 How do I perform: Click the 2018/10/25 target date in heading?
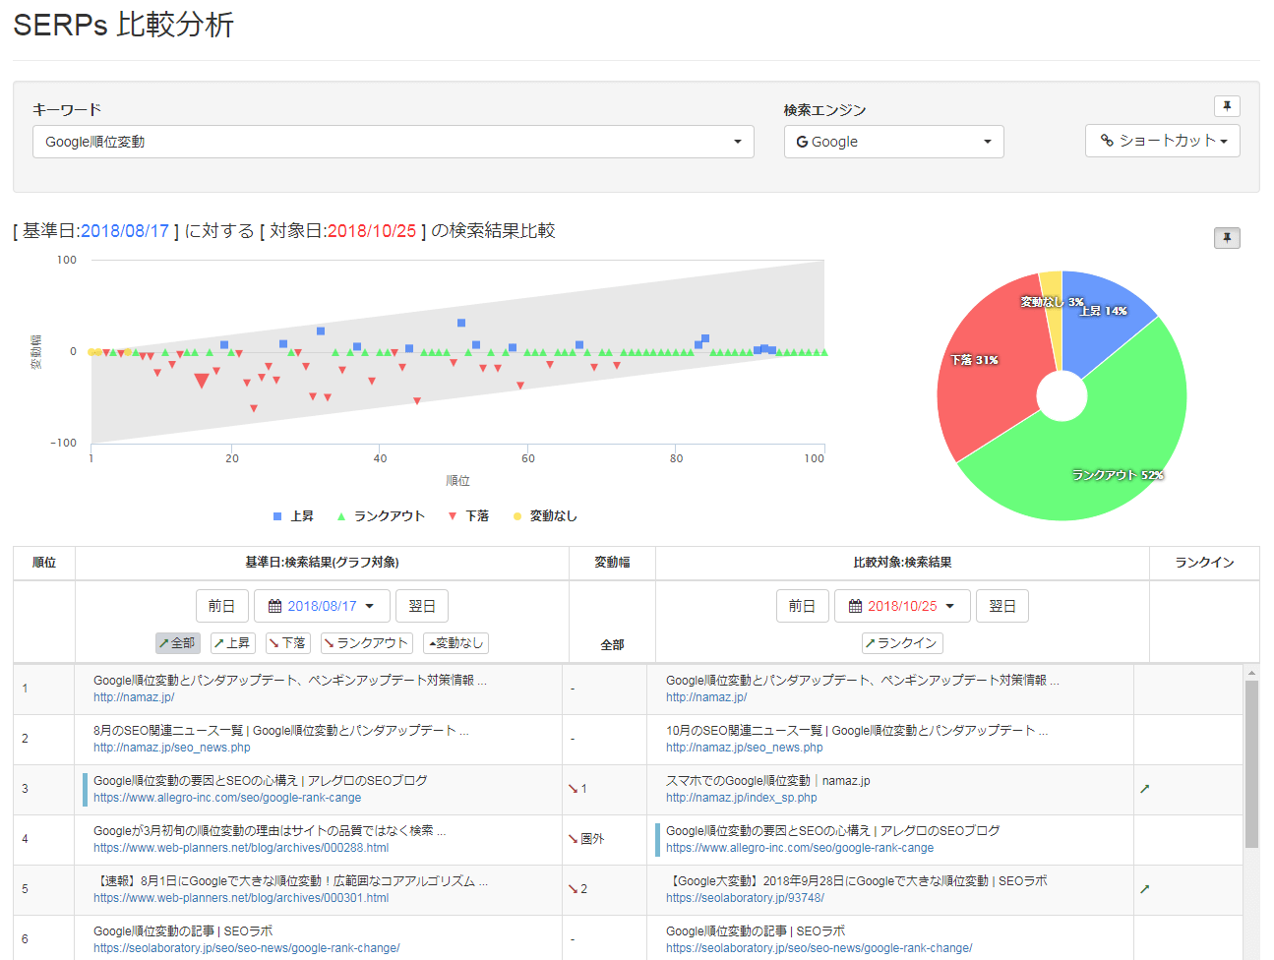tap(372, 231)
